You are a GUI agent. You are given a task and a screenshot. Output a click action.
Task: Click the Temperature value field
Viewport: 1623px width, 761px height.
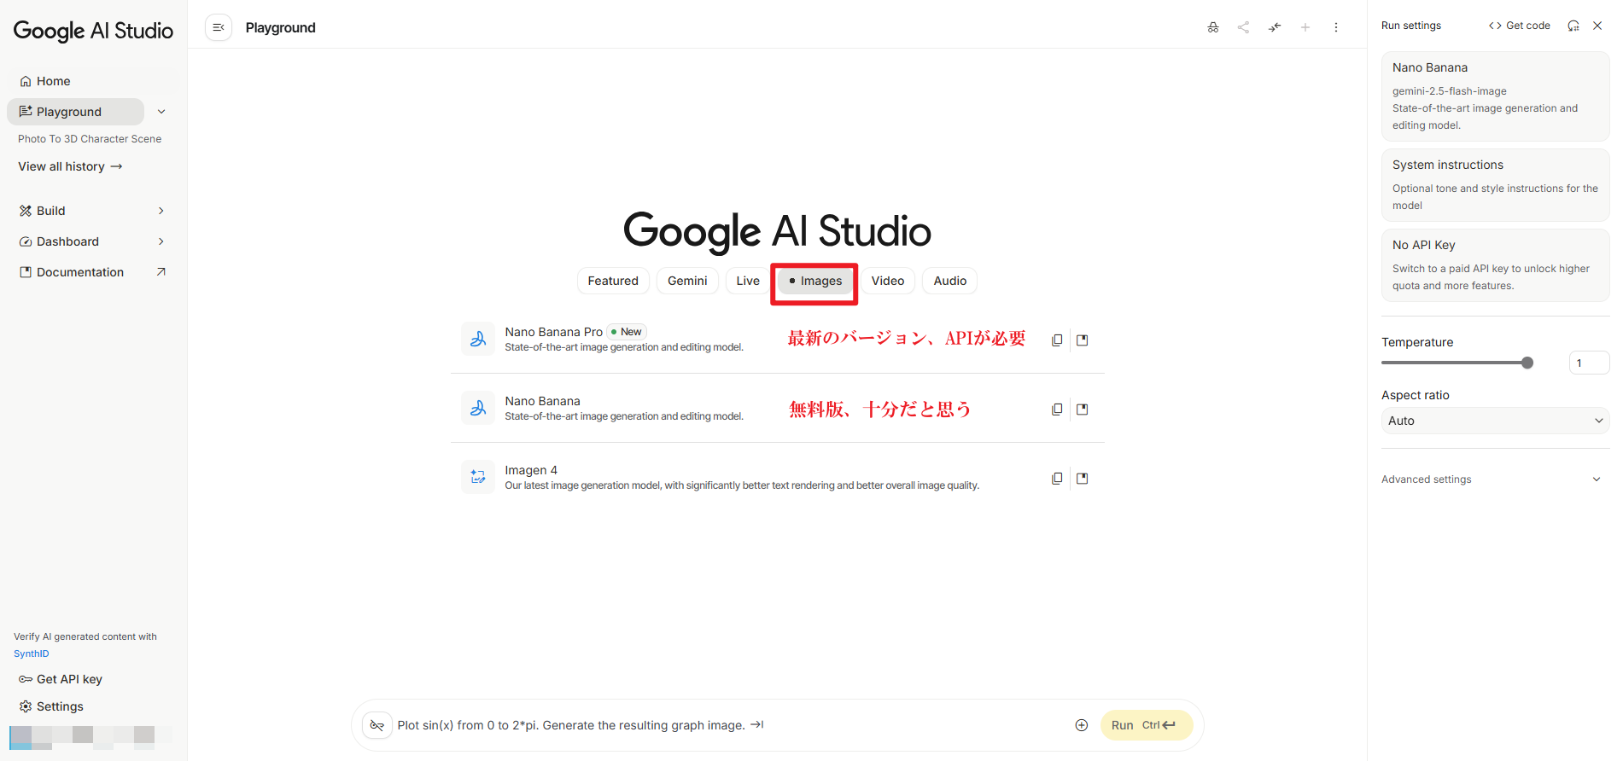point(1589,363)
